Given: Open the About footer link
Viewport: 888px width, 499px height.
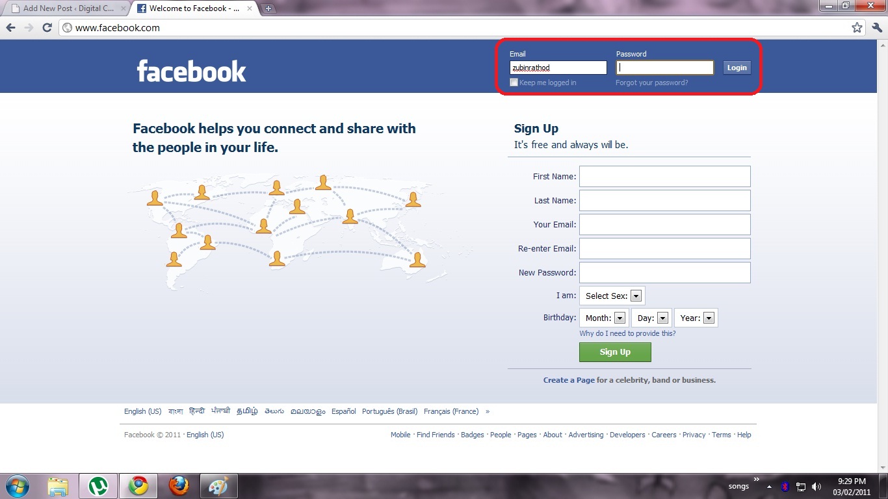Looking at the screenshot, I should point(553,435).
